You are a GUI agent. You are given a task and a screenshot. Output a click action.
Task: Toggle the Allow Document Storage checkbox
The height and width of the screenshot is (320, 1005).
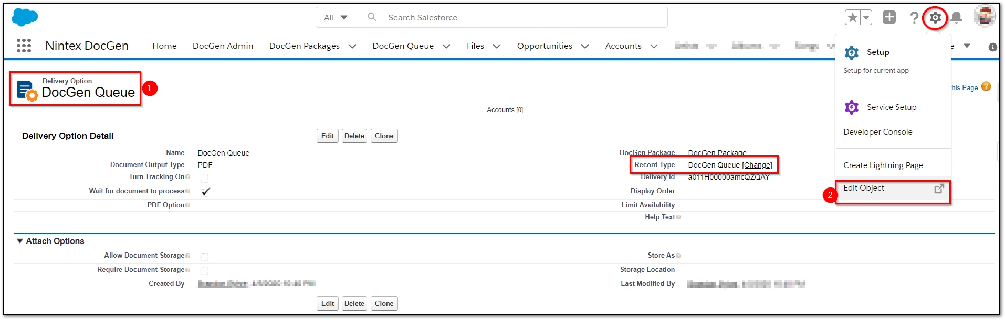(204, 257)
